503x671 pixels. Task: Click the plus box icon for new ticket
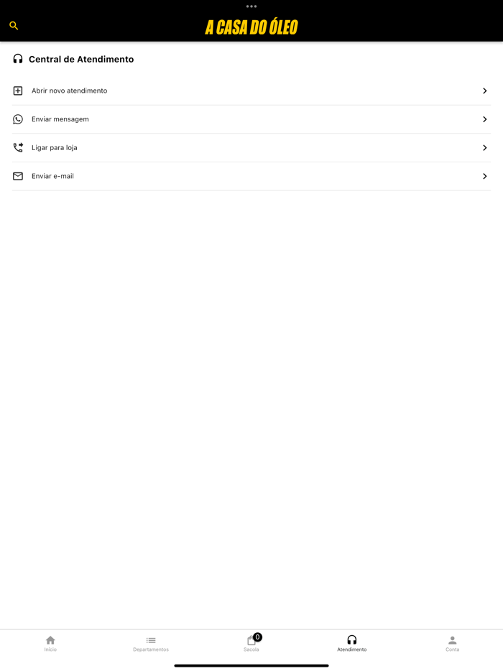tap(18, 91)
